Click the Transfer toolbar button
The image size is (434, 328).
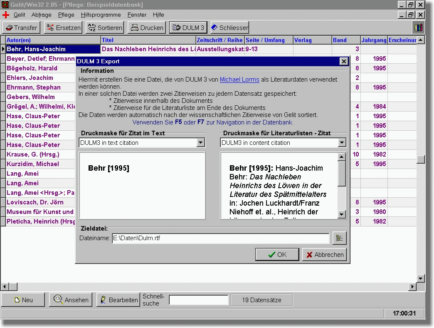point(21,28)
